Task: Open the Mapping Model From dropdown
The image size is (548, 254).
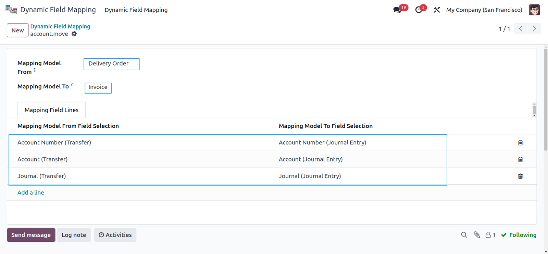Action: pyautogui.click(x=112, y=64)
